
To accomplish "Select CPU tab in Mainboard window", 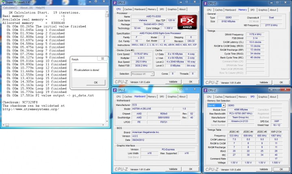I will click(119, 97).
